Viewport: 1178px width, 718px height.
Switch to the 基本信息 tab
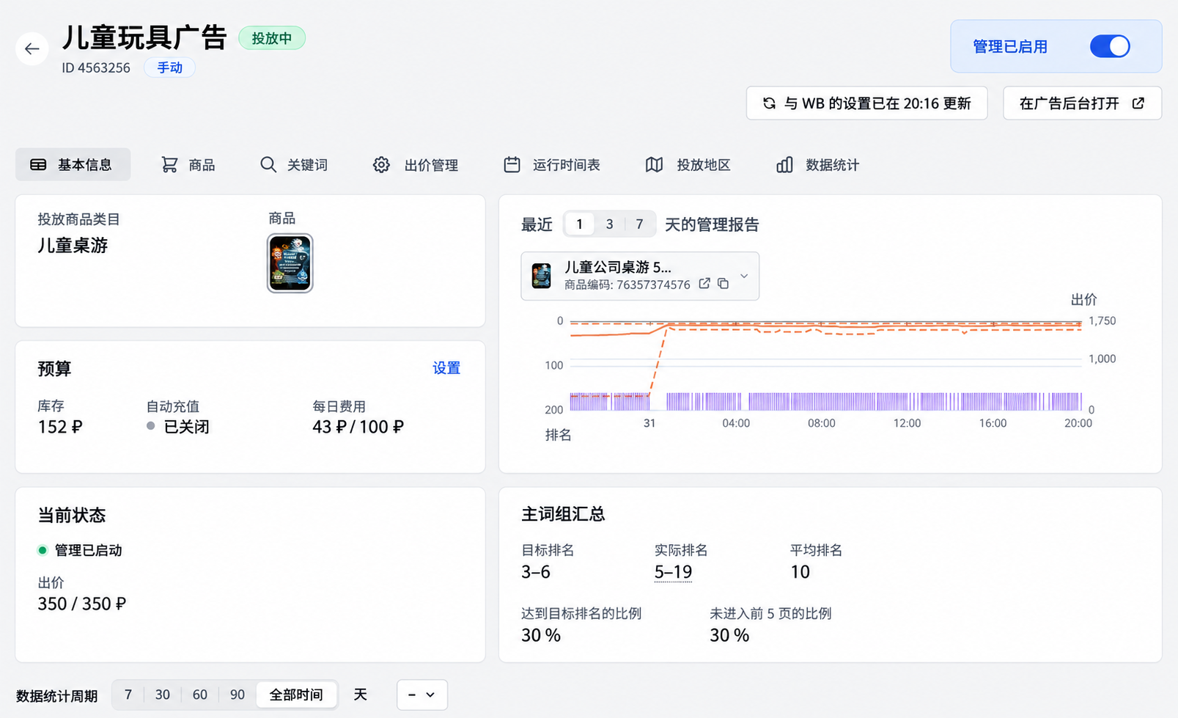click(73, 165)
